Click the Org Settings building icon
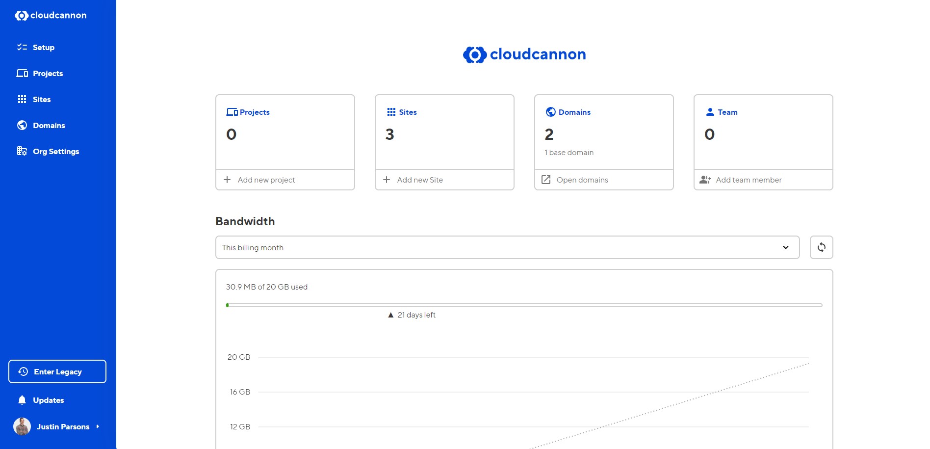The image size is (930, 449). (22, 151)
